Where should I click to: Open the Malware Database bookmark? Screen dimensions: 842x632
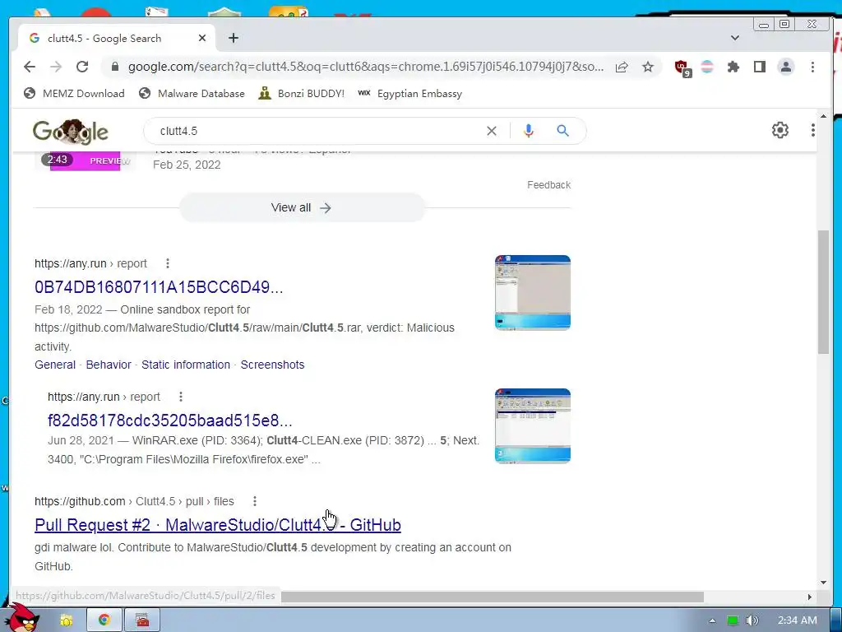[192, 94]
